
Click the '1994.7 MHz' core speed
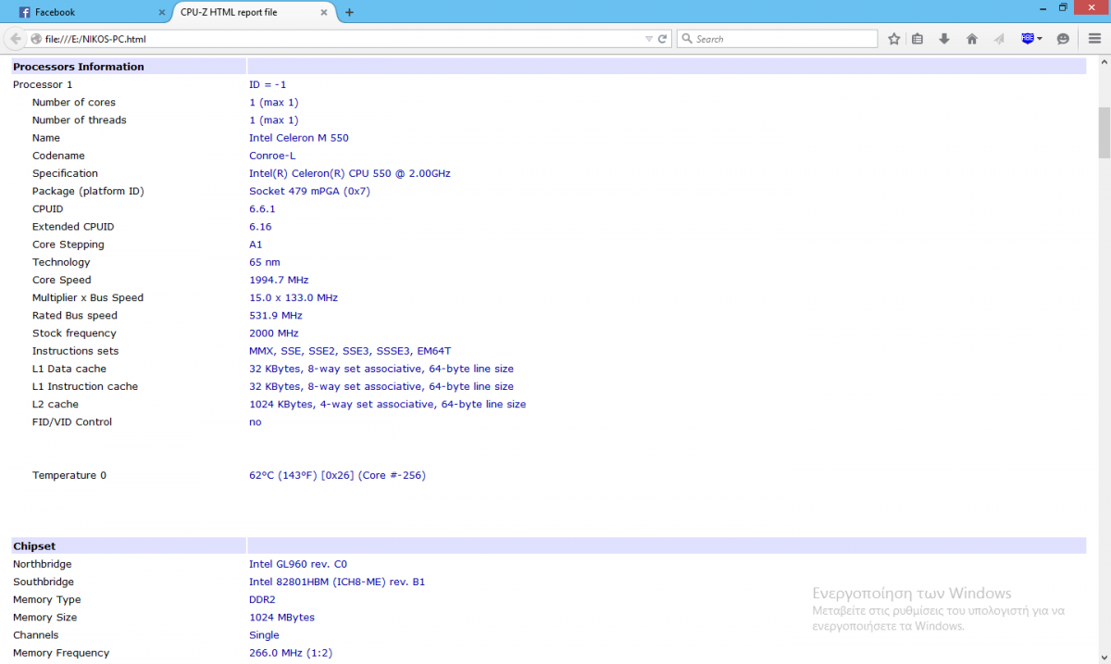[x=279, y=280]
